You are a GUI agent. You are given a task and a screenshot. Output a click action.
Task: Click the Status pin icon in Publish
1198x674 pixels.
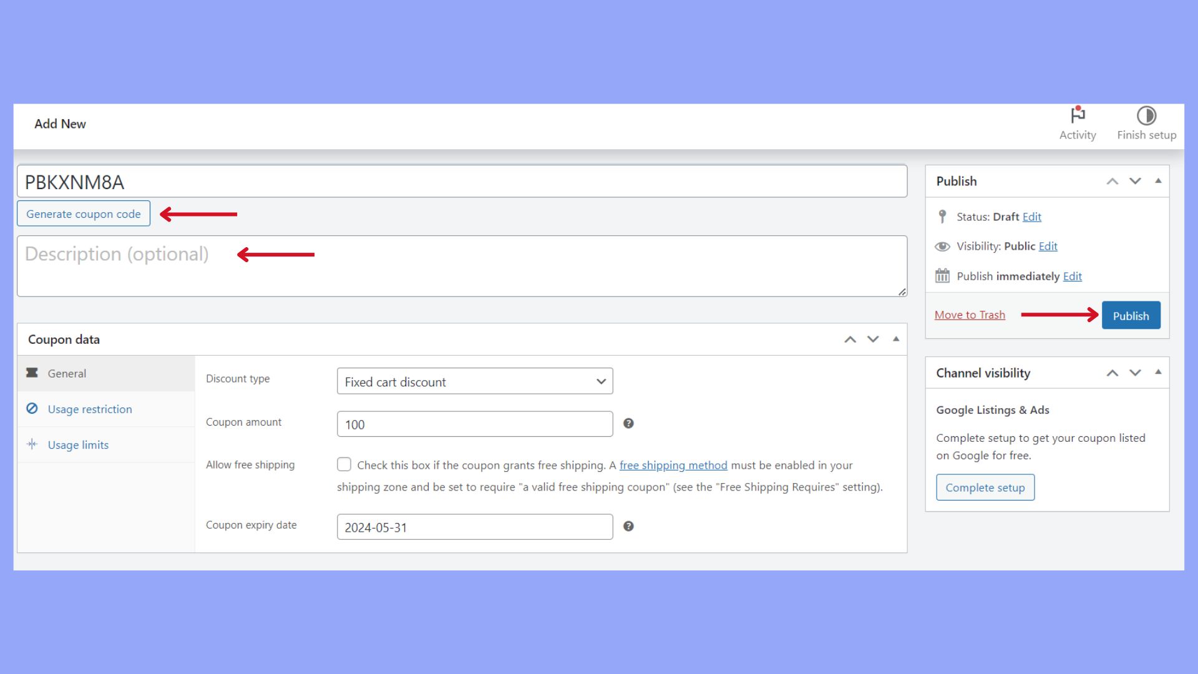tap(942, 217)
